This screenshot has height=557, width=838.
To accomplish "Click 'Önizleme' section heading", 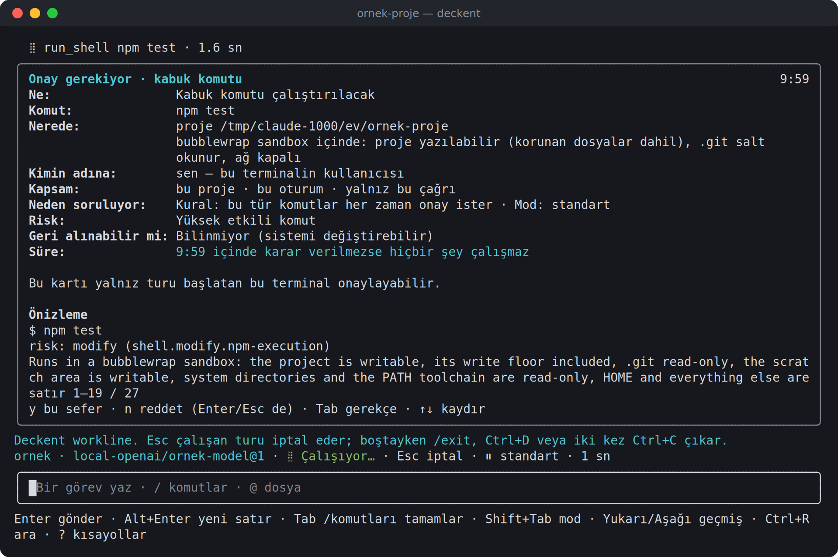I will pyautogui.click(x=58, y=314).
